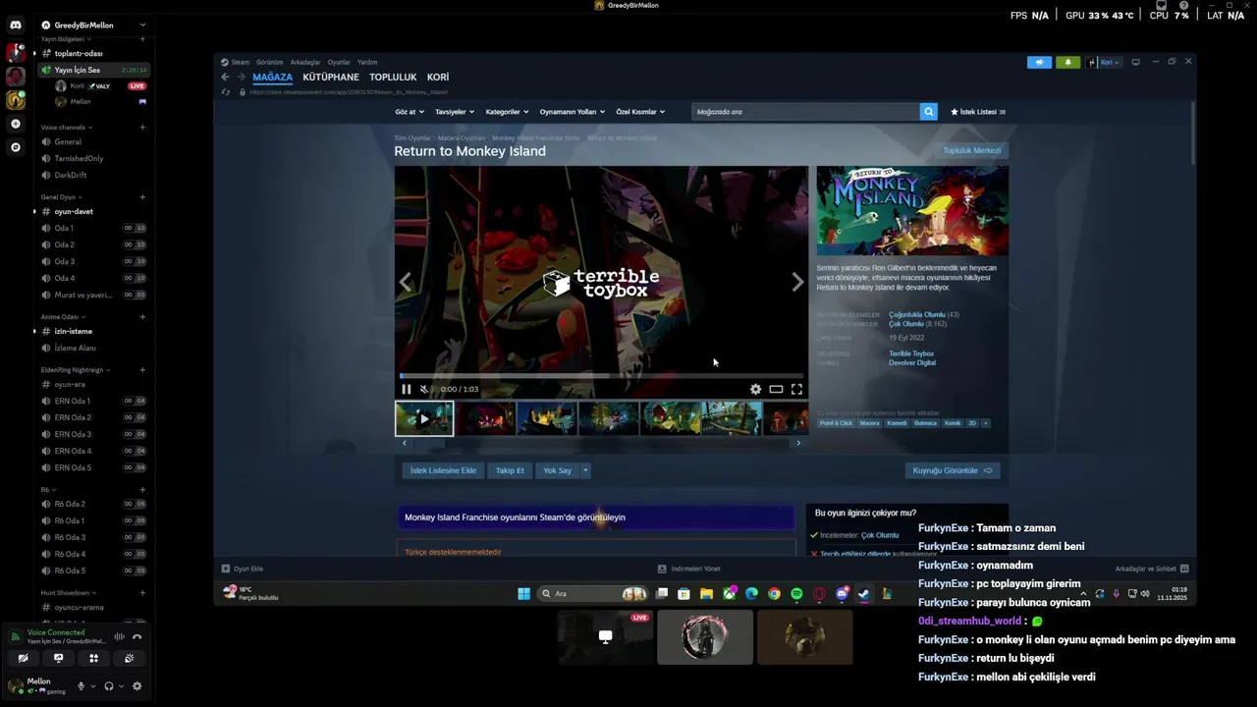Add channel to Voice channels category

coord(142,127)
